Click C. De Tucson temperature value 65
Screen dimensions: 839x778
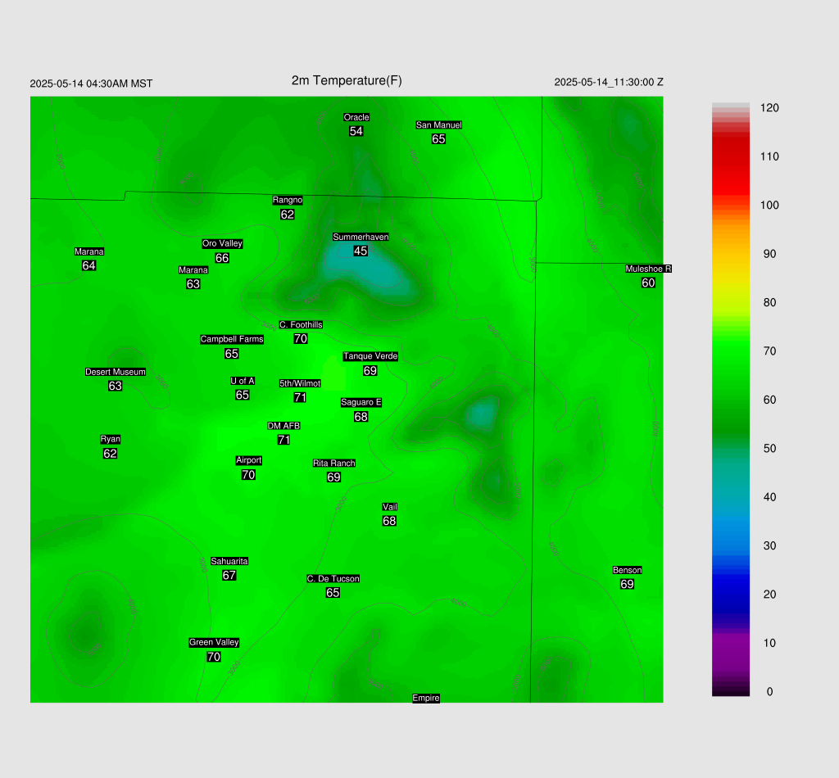pyautogui.click(x=333, y=593)
